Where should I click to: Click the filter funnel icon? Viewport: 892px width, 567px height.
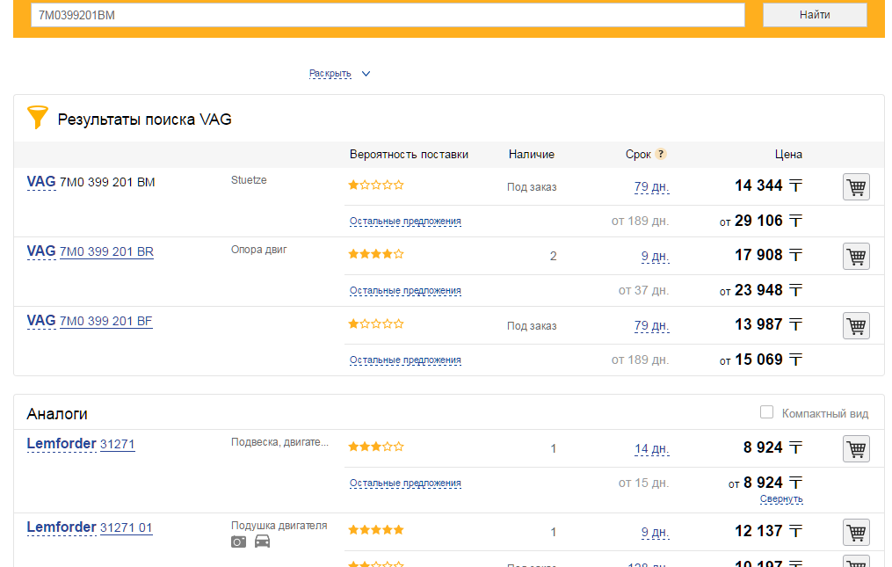pos(37,118)
